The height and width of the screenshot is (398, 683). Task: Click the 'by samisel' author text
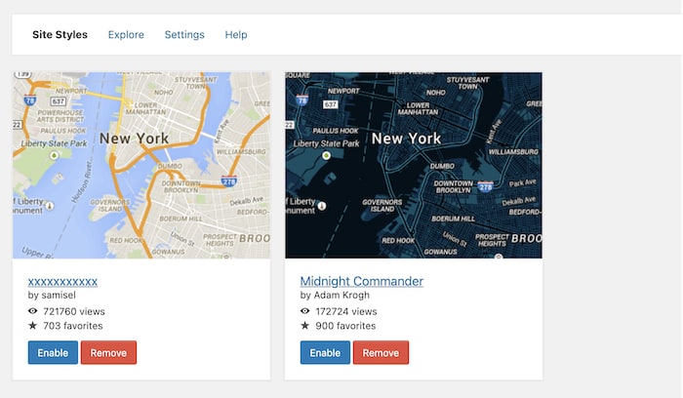pyautogui.click(x=52, y=296)
